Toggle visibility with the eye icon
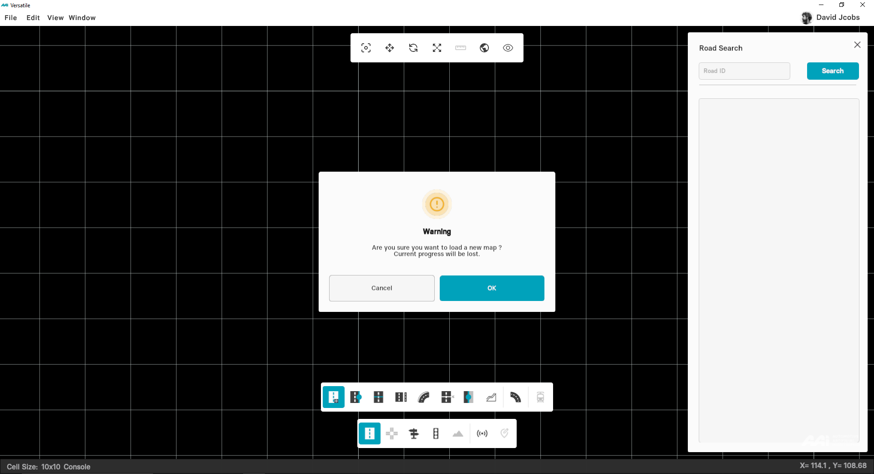This screenshot has height=474, width=874. point(508,48)
